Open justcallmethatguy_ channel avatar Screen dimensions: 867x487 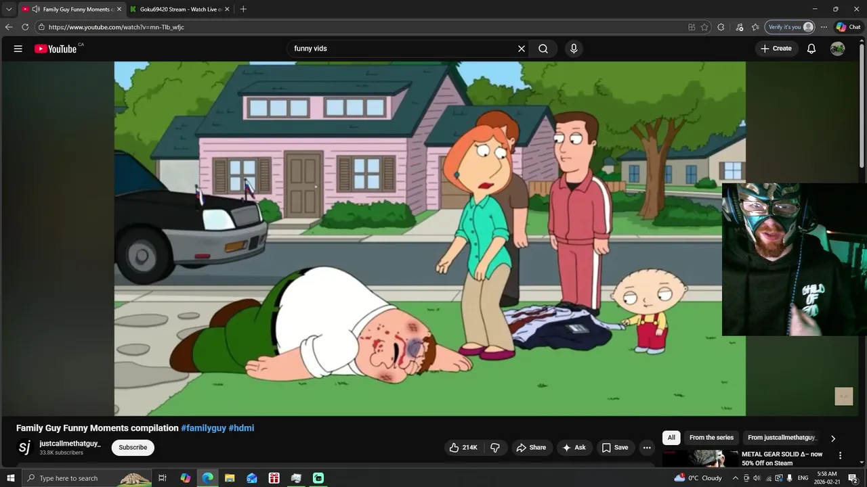point(24,447)
